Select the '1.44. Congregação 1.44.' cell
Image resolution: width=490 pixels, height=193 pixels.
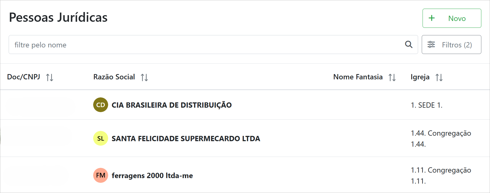(x=441, y=139)
